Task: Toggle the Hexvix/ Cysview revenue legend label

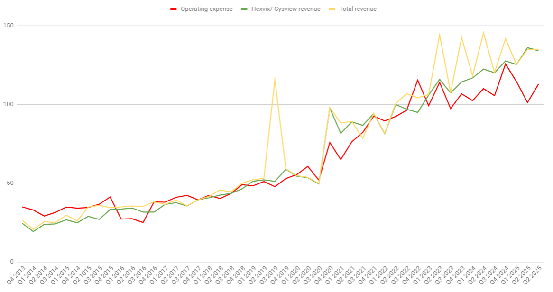Action: (x=286, y=9)
